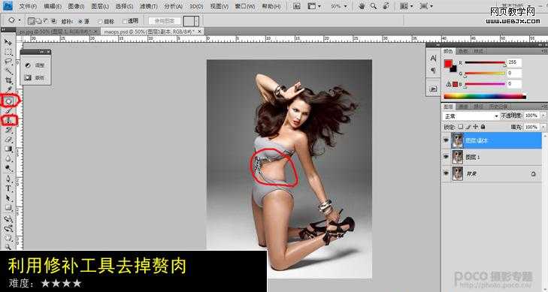Open the Character panel icon
Image resolution: width=548 pixels, height=292 pixels.
click(x=434, y=59)
